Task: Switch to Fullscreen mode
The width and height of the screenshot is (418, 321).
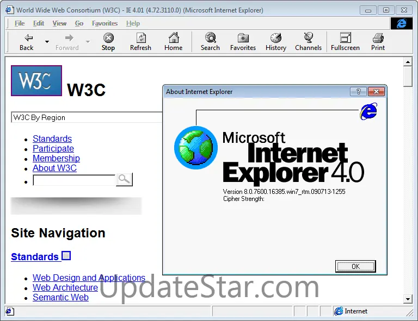Action: [x=345, y=42]
